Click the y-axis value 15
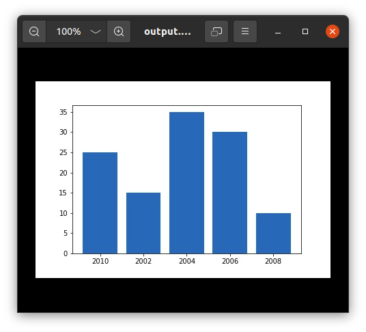366x332 pixels. [x=64, y=193]
